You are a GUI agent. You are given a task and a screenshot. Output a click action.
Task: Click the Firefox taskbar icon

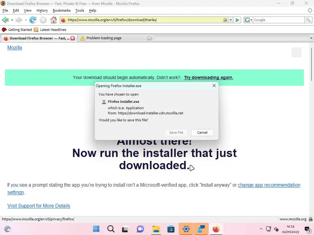point(216,229)
